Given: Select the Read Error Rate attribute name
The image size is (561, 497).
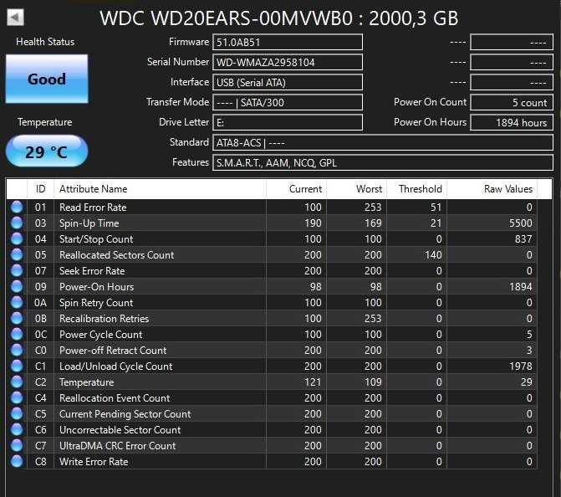Looking at the screenshot, I should point(93,208).
